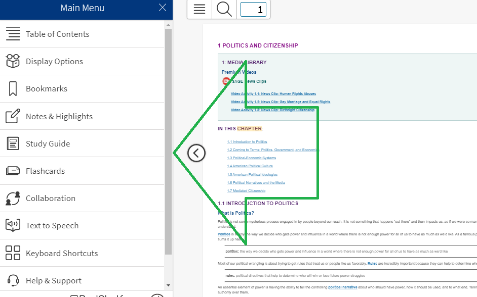The width and height of the screenshot is (477, 297).
Task: Click the Bookmarks ribbon icon
Action: pos(13,88)
